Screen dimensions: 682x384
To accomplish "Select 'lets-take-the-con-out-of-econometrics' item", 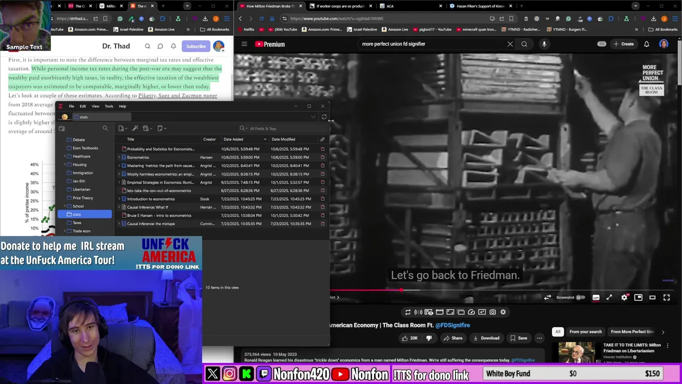I will tap(159, 190).
